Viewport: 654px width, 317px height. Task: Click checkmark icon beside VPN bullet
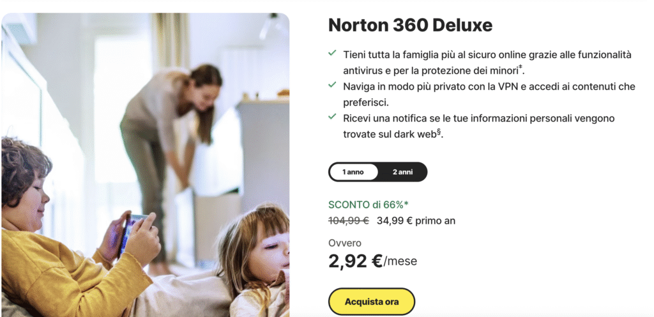pyautogui.click(x=332, y=84)
